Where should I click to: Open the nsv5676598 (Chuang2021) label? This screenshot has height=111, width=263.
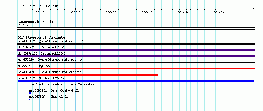[49, 97]
